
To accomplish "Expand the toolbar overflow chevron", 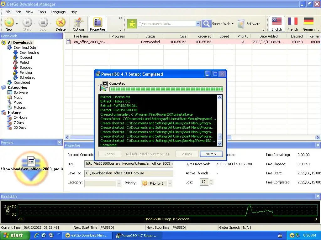I will 121,18.
